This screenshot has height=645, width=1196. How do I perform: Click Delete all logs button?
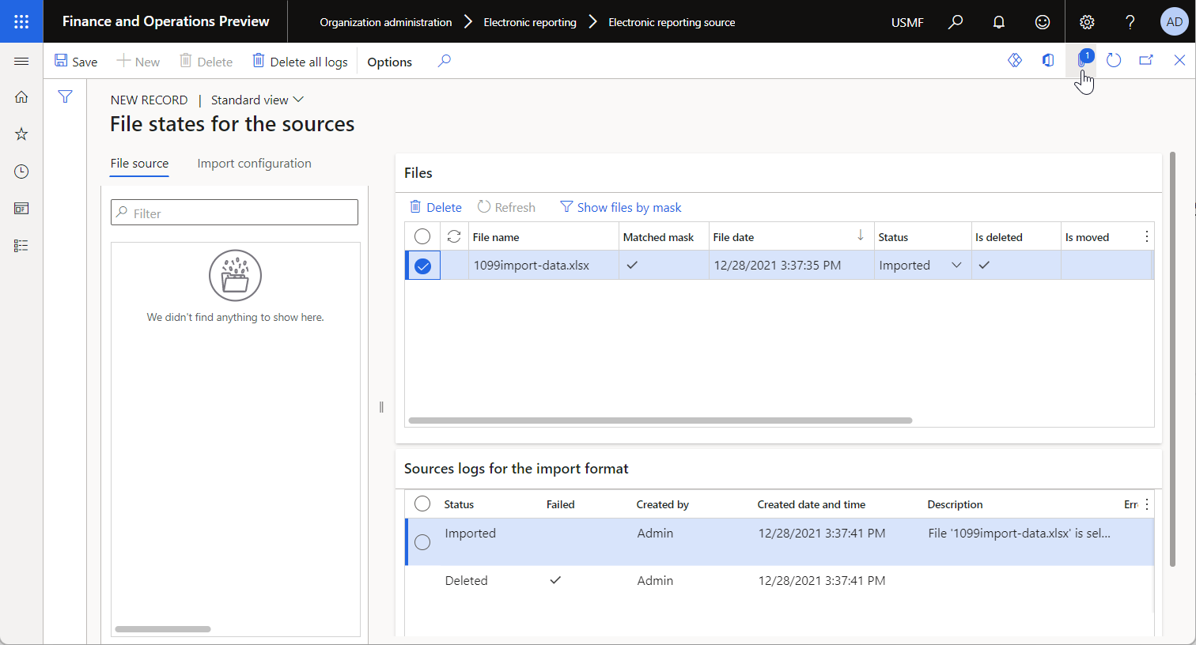coord(300,61)
